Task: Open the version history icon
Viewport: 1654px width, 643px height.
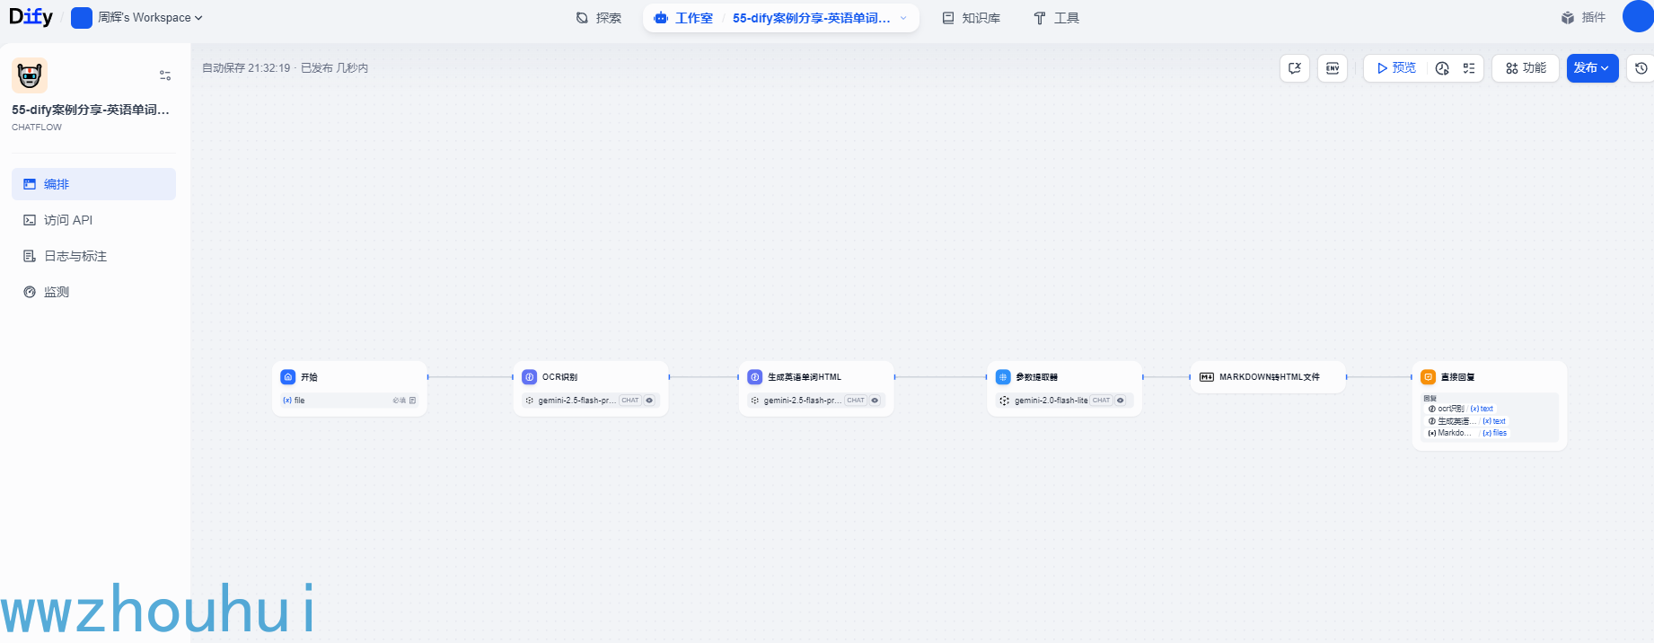Action: pyautogui.click(x=1641, y=68)
